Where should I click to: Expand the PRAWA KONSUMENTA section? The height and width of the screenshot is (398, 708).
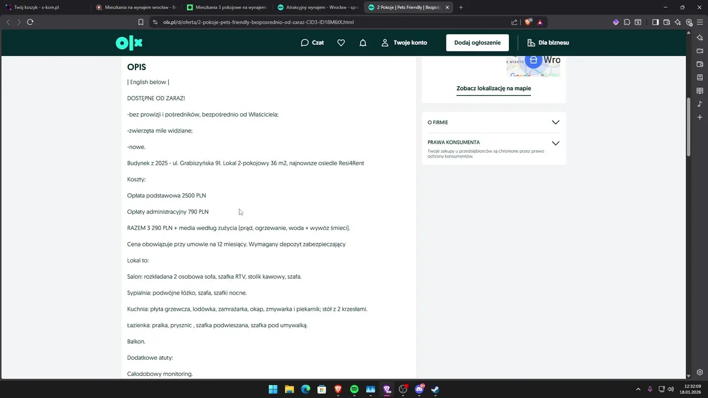coord(493,149)
